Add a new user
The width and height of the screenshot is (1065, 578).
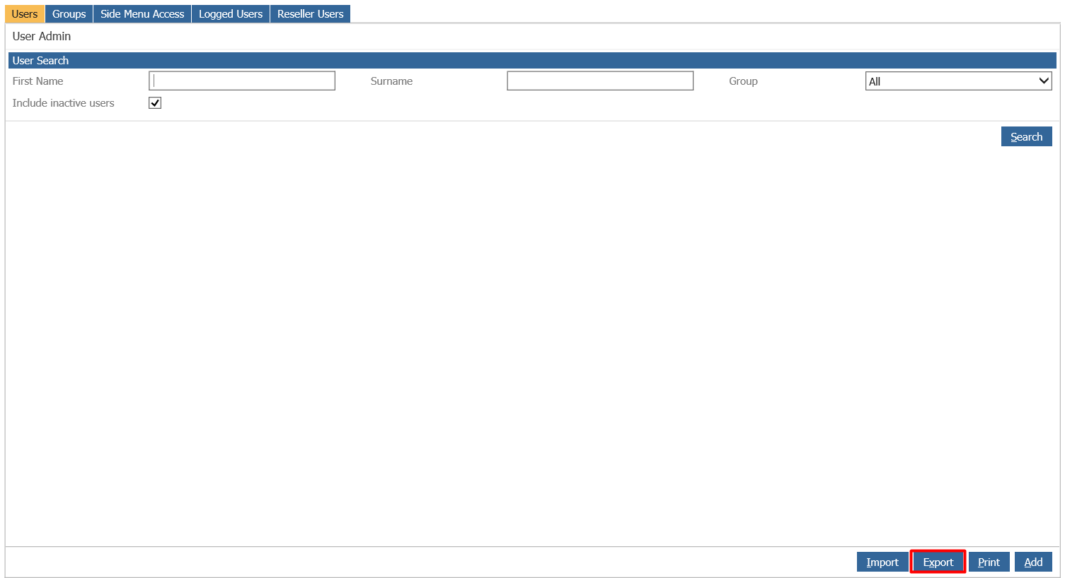point(1033,562)
